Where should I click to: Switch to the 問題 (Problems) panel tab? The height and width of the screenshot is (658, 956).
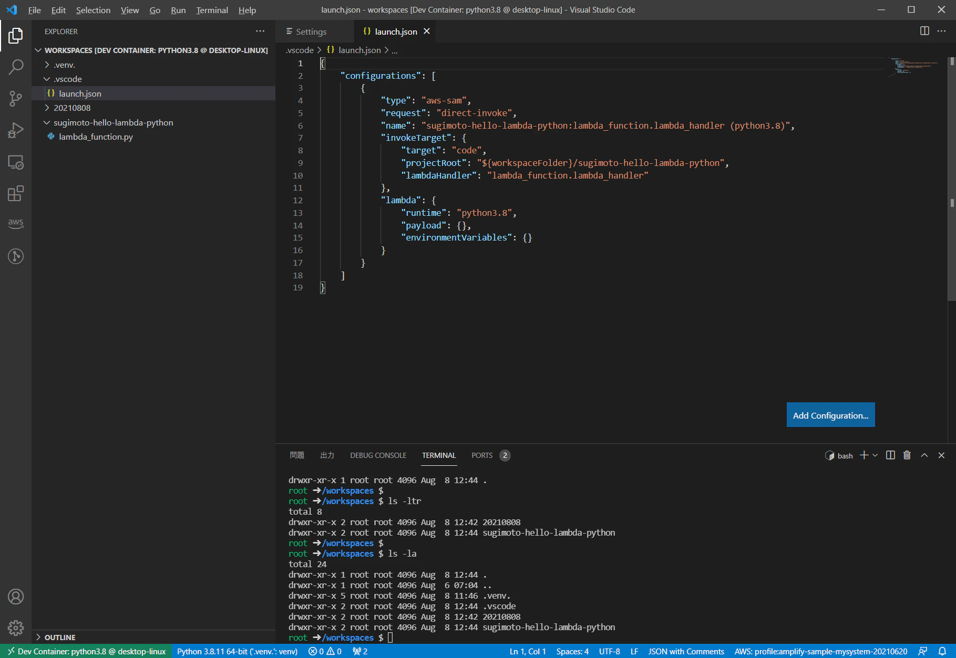pyautogui.click(x=297, y=455)
